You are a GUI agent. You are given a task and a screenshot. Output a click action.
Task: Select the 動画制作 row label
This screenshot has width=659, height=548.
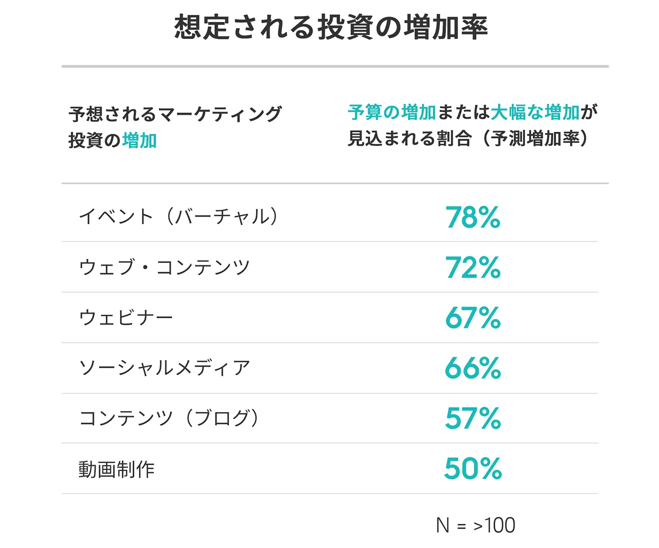point(116,469)
